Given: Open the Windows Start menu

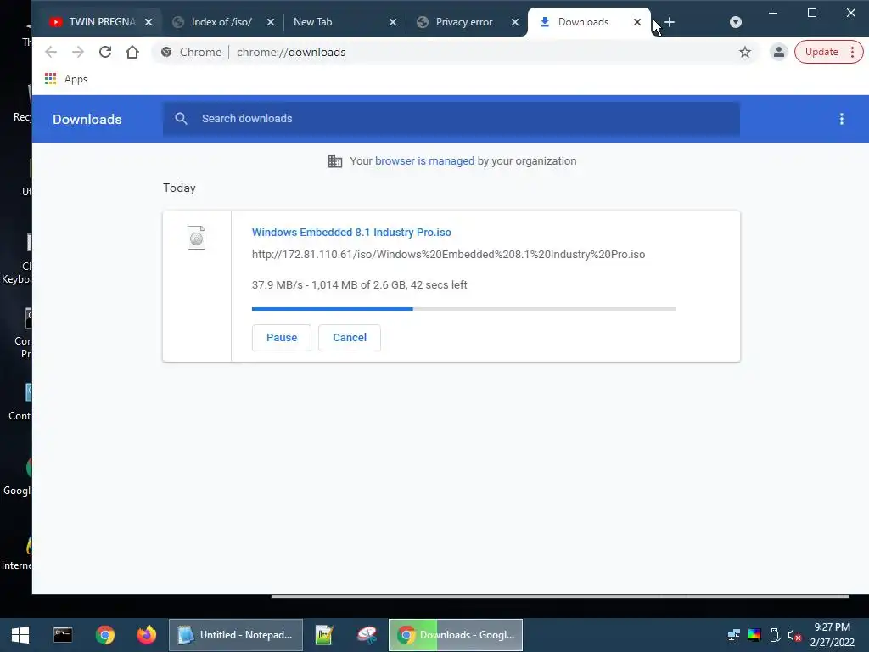Looking at the screenshot, I should [x=20, y=635].
